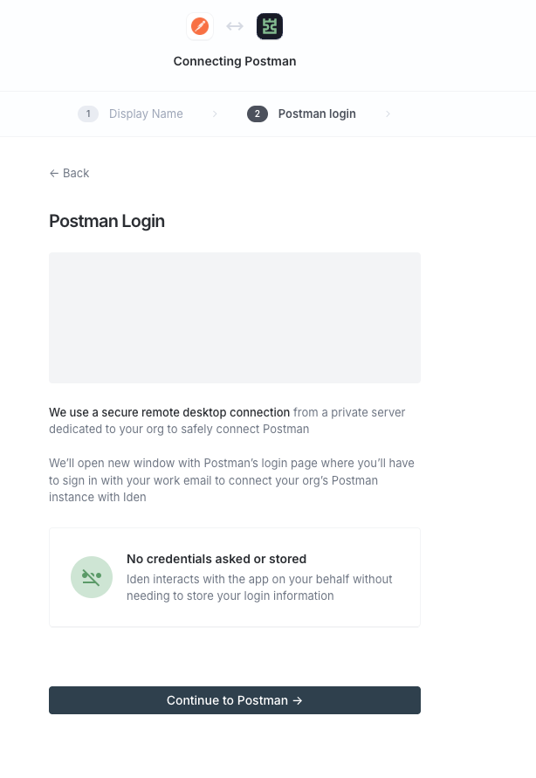536x778 pixels.
Task: Select the Postman login step label
Action: pyautogui.click(x=317, y=114)
